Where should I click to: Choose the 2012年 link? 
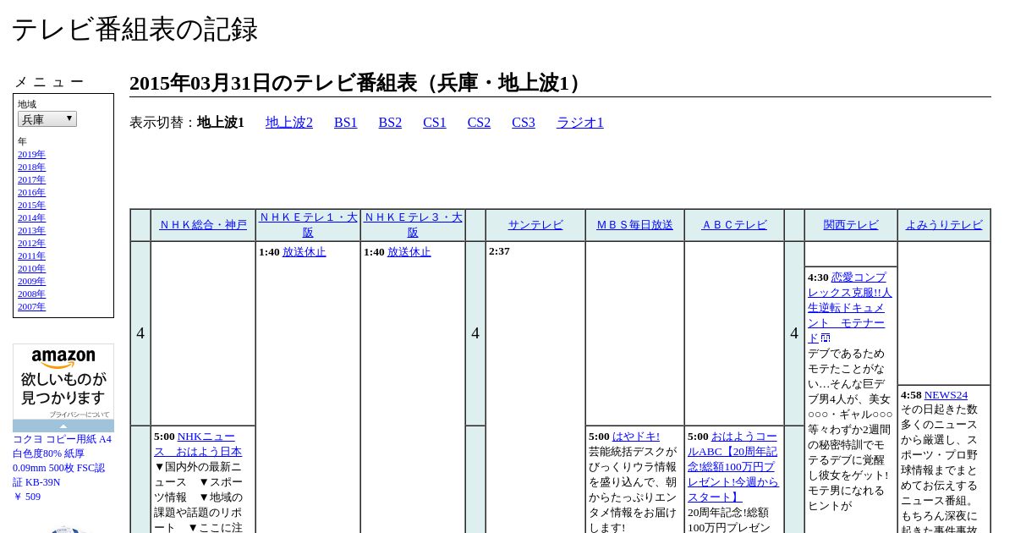[x=31, y=244]
